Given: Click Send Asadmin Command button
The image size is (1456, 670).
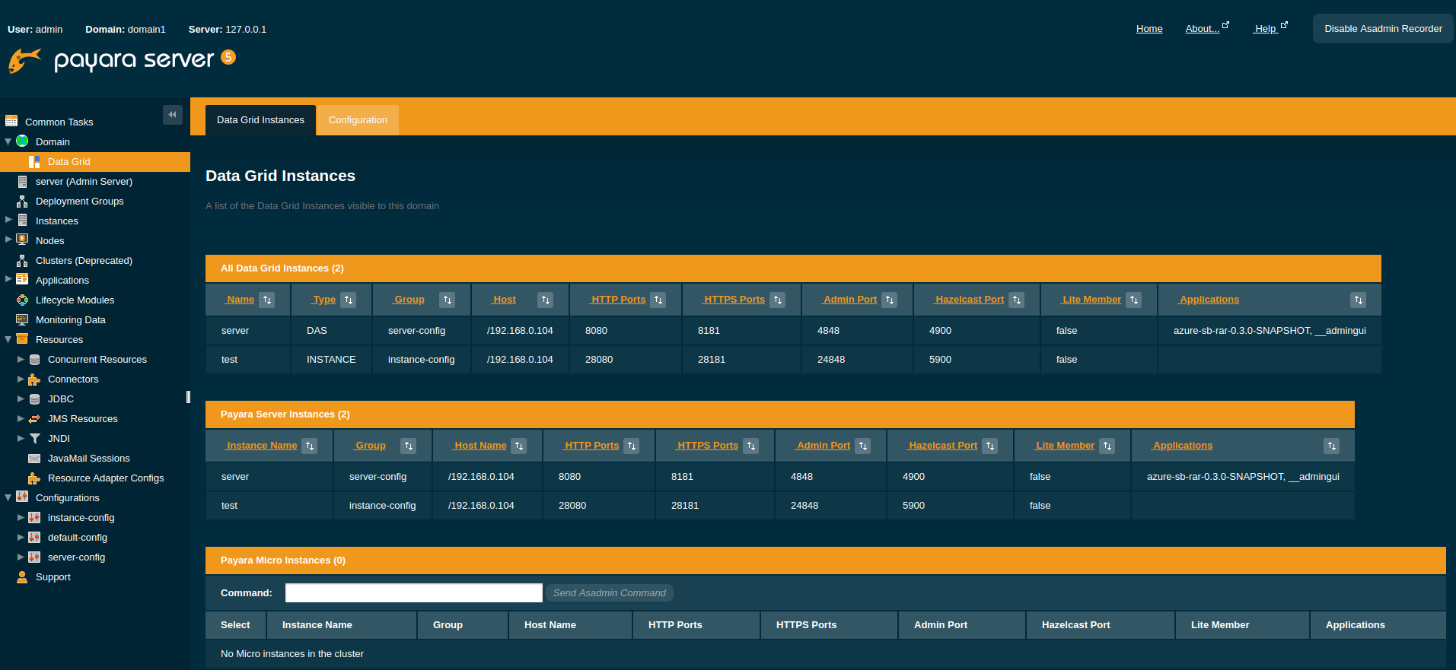Looking at the screenshot, I should pos(609,593).
